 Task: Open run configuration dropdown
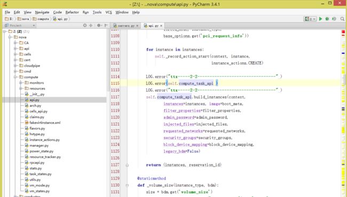coord(310,19)
